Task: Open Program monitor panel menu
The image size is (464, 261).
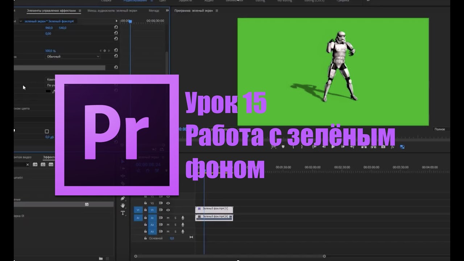Action: point(216,11)
